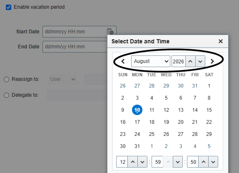
Task: Select Delegate to radio button
Action: (x=6, y=95)
